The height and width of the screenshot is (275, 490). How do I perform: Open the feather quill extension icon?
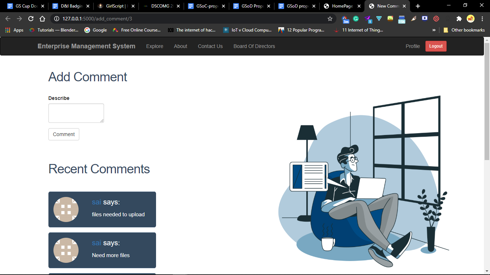413,19
